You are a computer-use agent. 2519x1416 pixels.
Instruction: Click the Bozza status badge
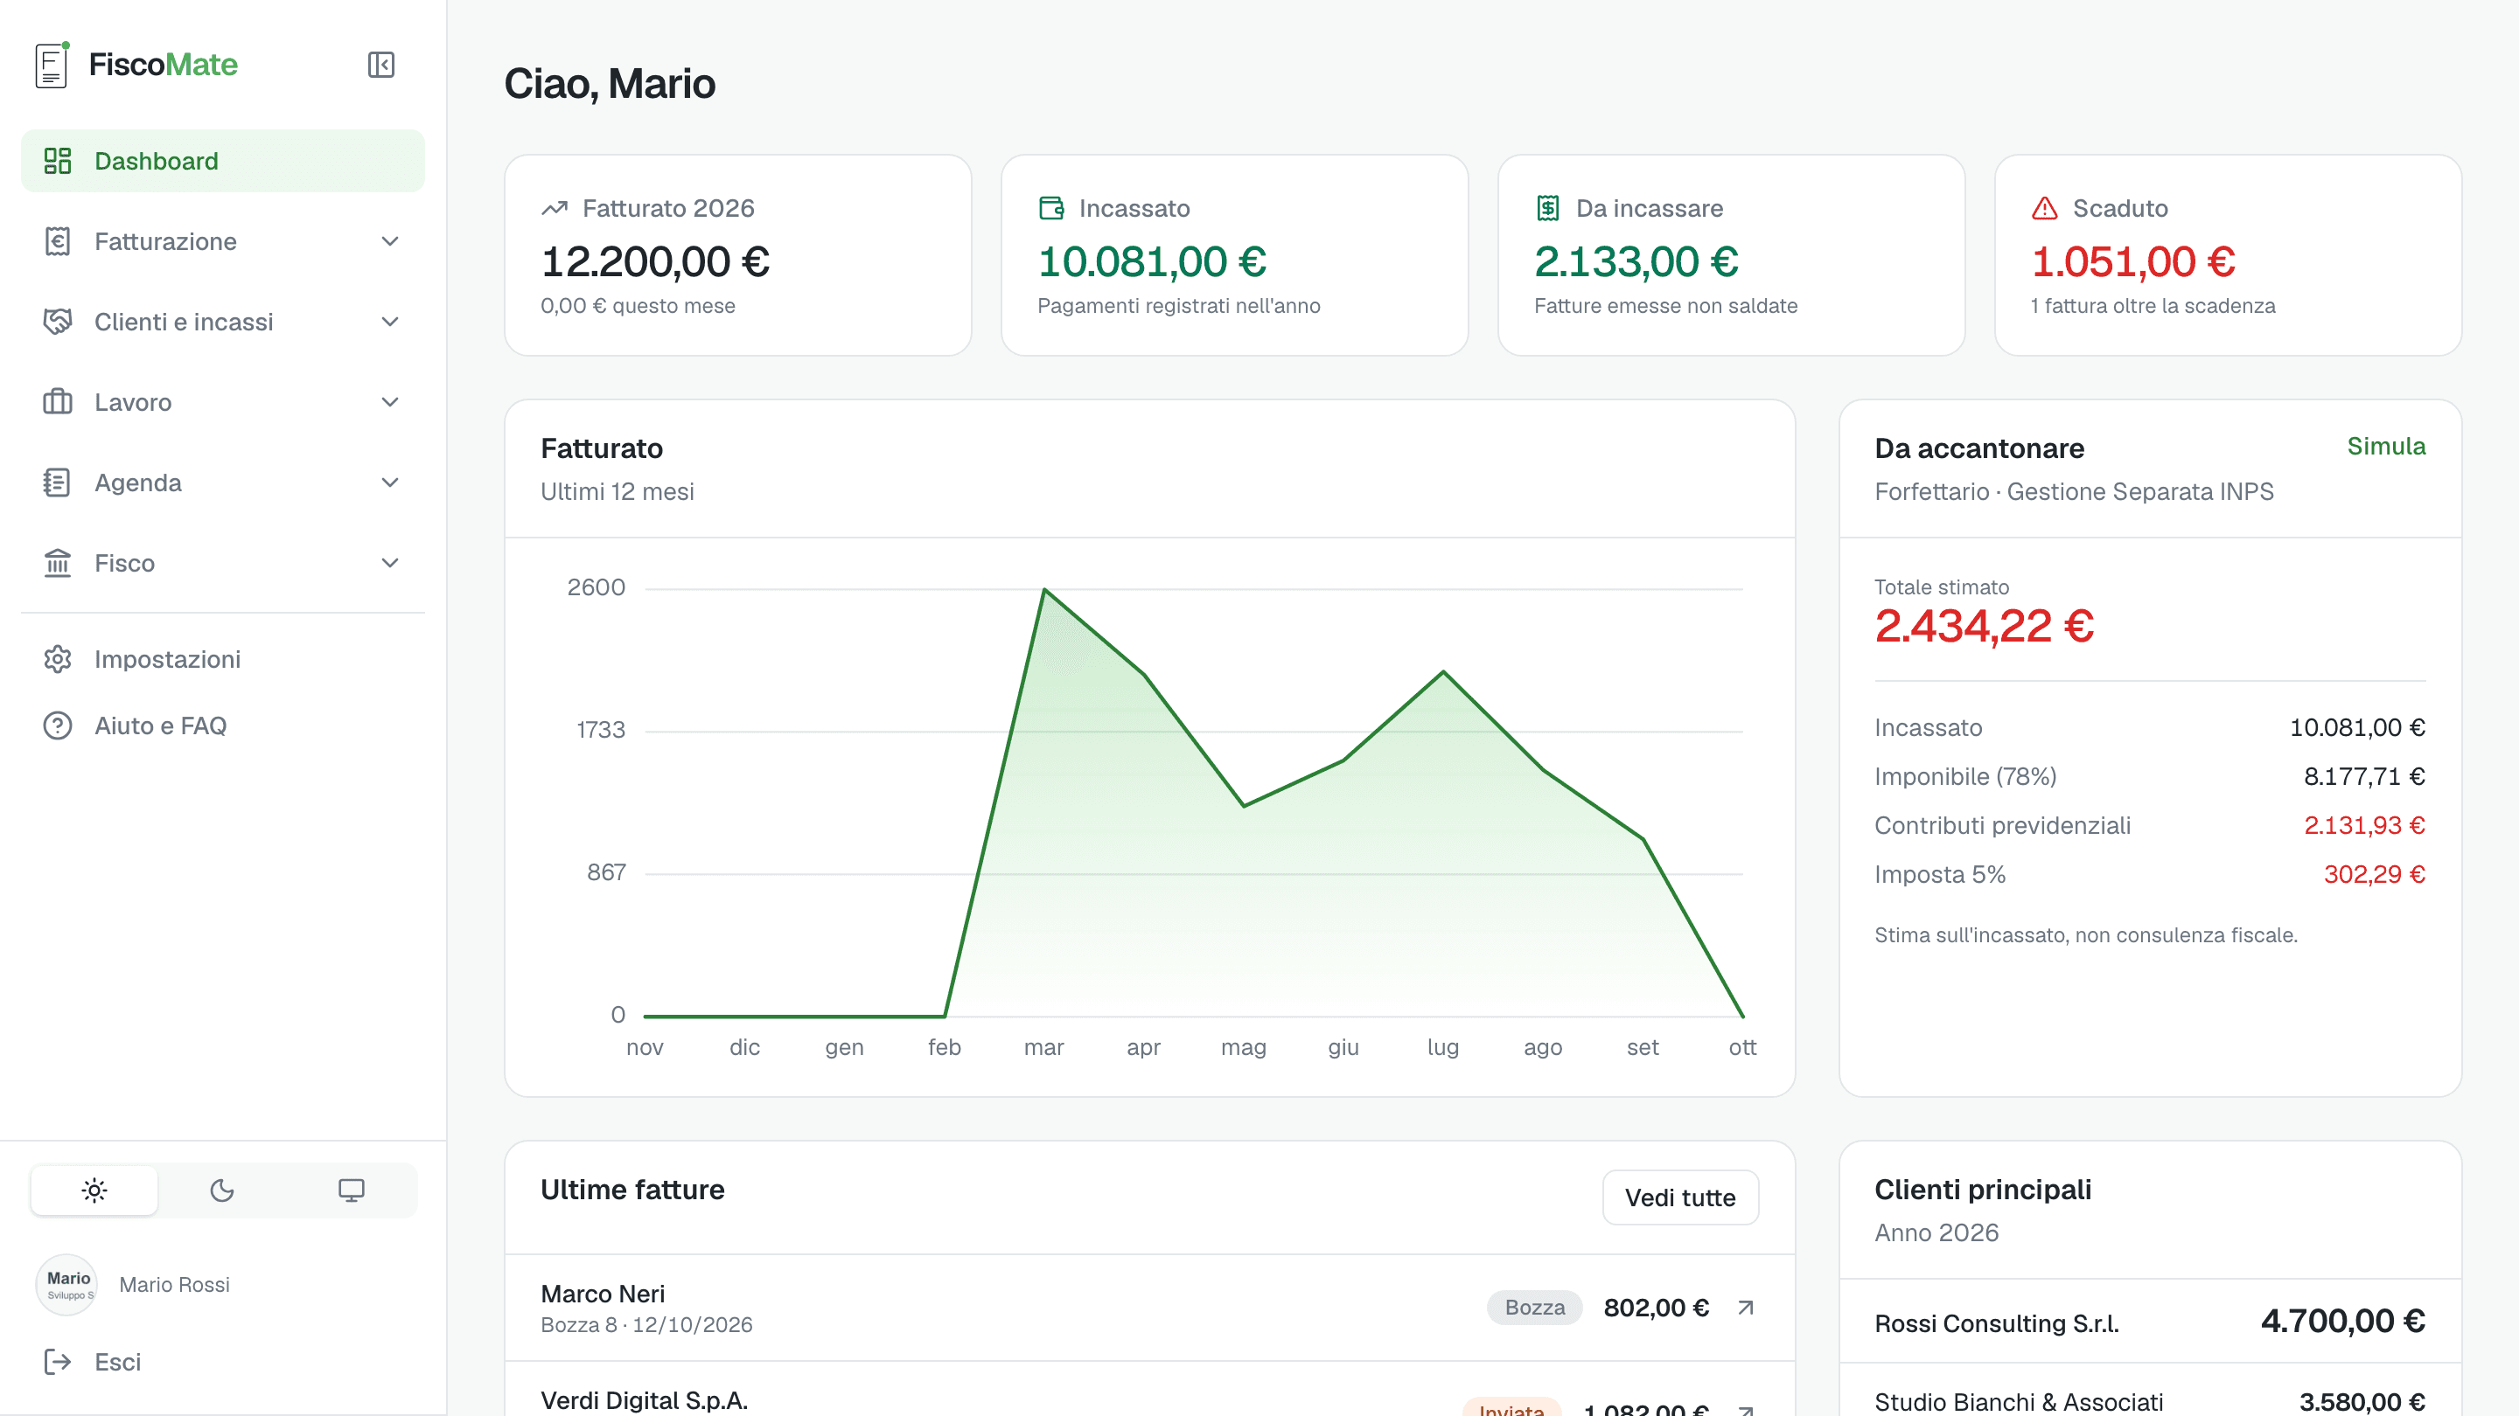(1534, 1308)
